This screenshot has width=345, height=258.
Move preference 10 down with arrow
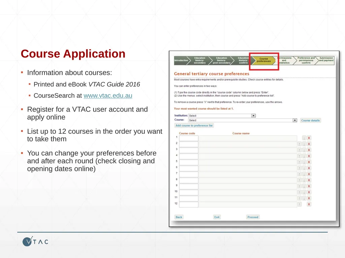[x=304, y=192]
